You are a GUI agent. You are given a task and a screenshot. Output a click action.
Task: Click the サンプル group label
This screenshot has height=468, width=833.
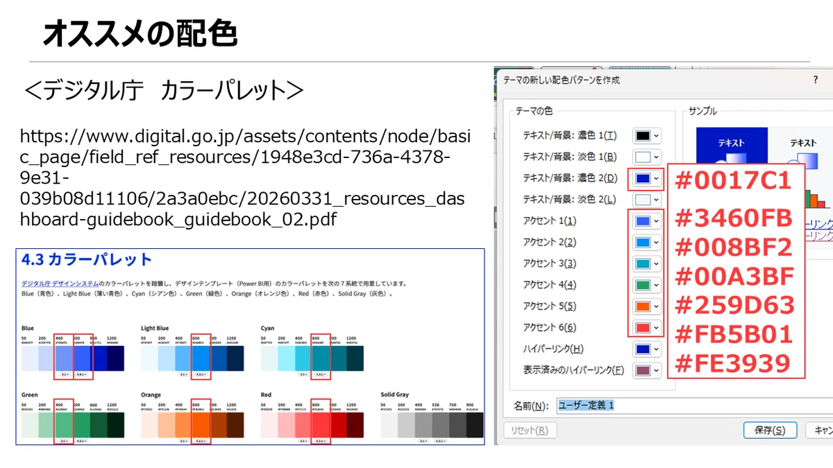click(x=702, y=112)
